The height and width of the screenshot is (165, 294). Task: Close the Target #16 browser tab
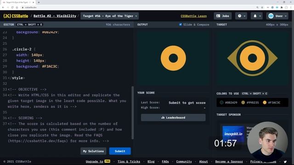(34, 2)
